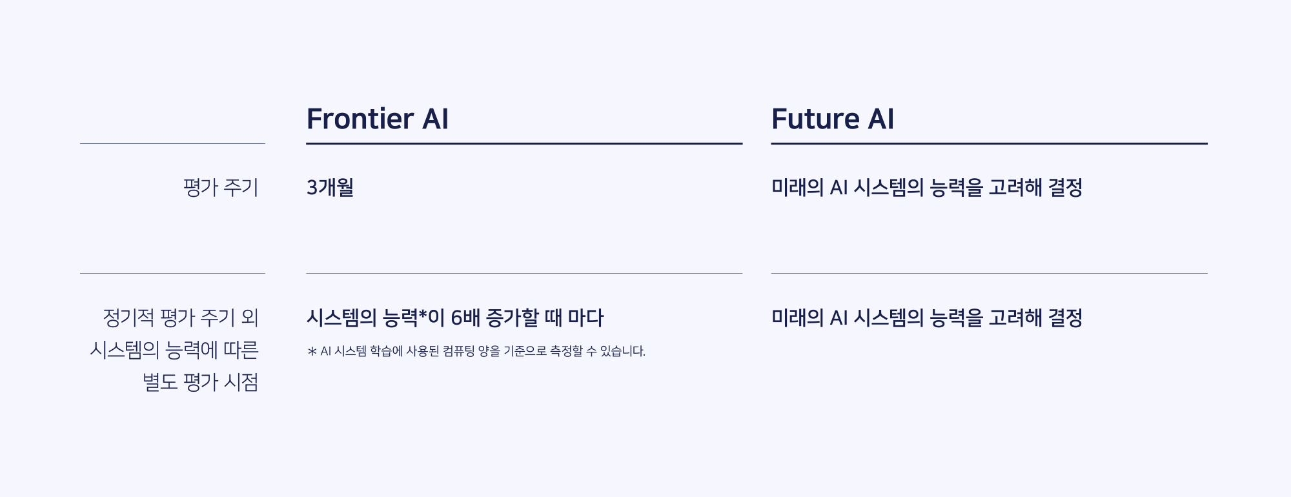Viewport: 1291px width, 497px height.
Task: Click the 정기적 평가 주기 외 label line
Action: [x=181, y=318]
